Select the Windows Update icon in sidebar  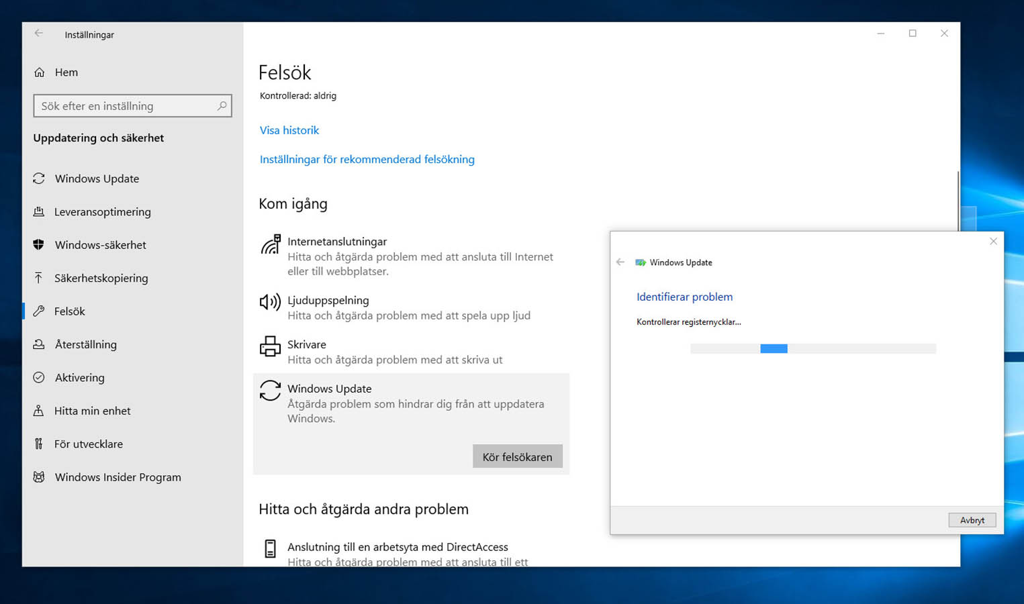tap(40, 179)
